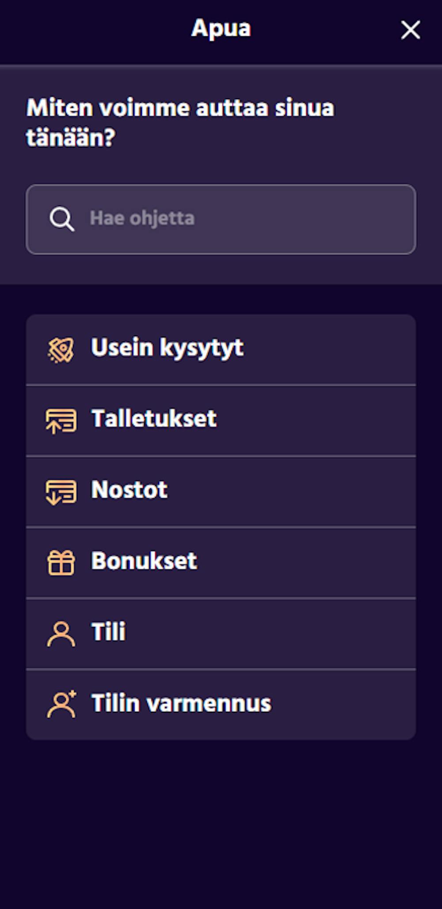Select the Nostot help topic

pos(221,492)
